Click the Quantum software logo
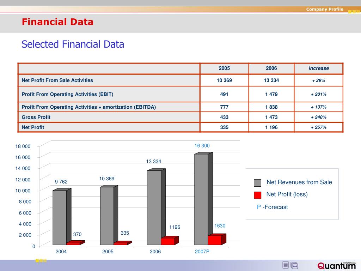The height and width of the screenshot is (271, 361). 337,265
